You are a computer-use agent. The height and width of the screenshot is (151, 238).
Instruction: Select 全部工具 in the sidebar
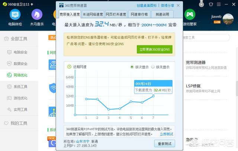(19, 39)
